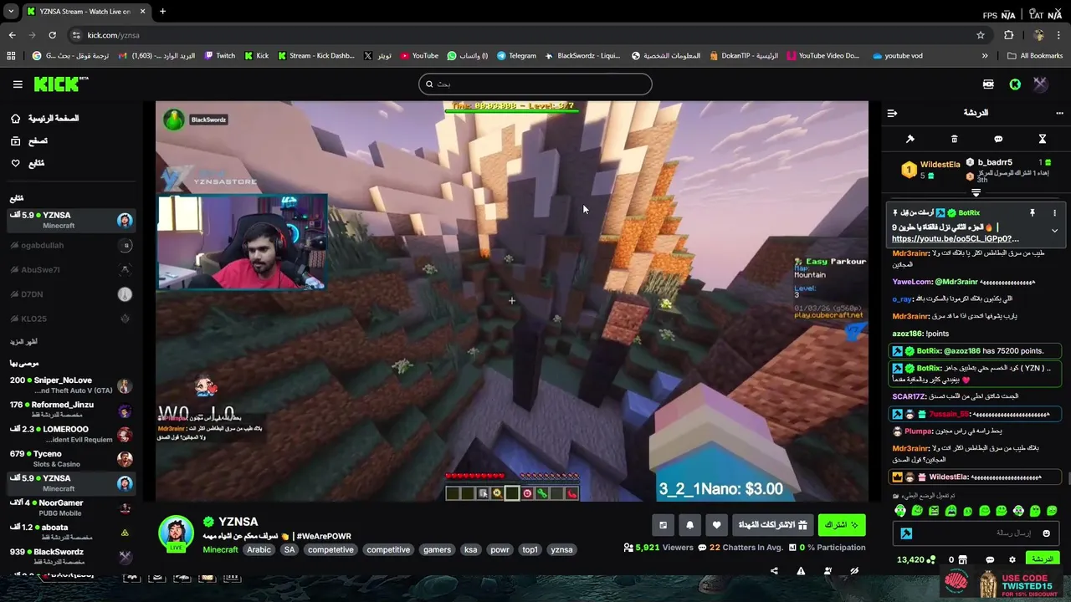This screenshot has height=602, width=1071.
Task: Click the YZNSA streamer avatar with LIVE badge
Action: [x=177, y=533]
